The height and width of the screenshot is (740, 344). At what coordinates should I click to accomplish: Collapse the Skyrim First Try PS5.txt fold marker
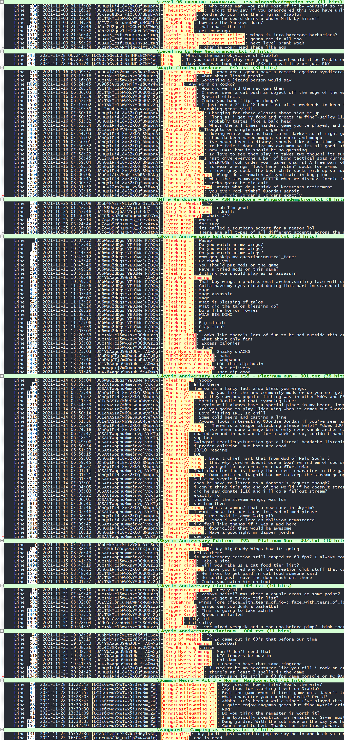point(2,236)
